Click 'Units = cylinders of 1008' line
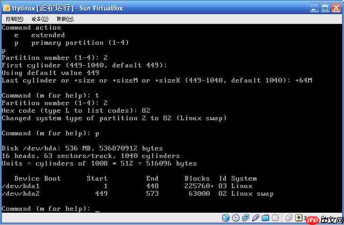The image size is (344, 225). pos(99,163)
